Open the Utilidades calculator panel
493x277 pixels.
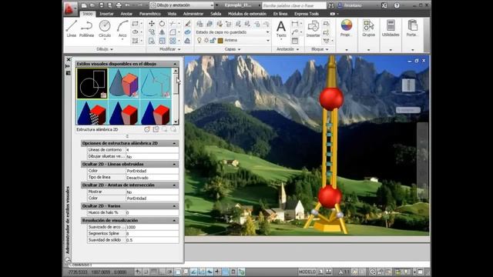[391, 28]
